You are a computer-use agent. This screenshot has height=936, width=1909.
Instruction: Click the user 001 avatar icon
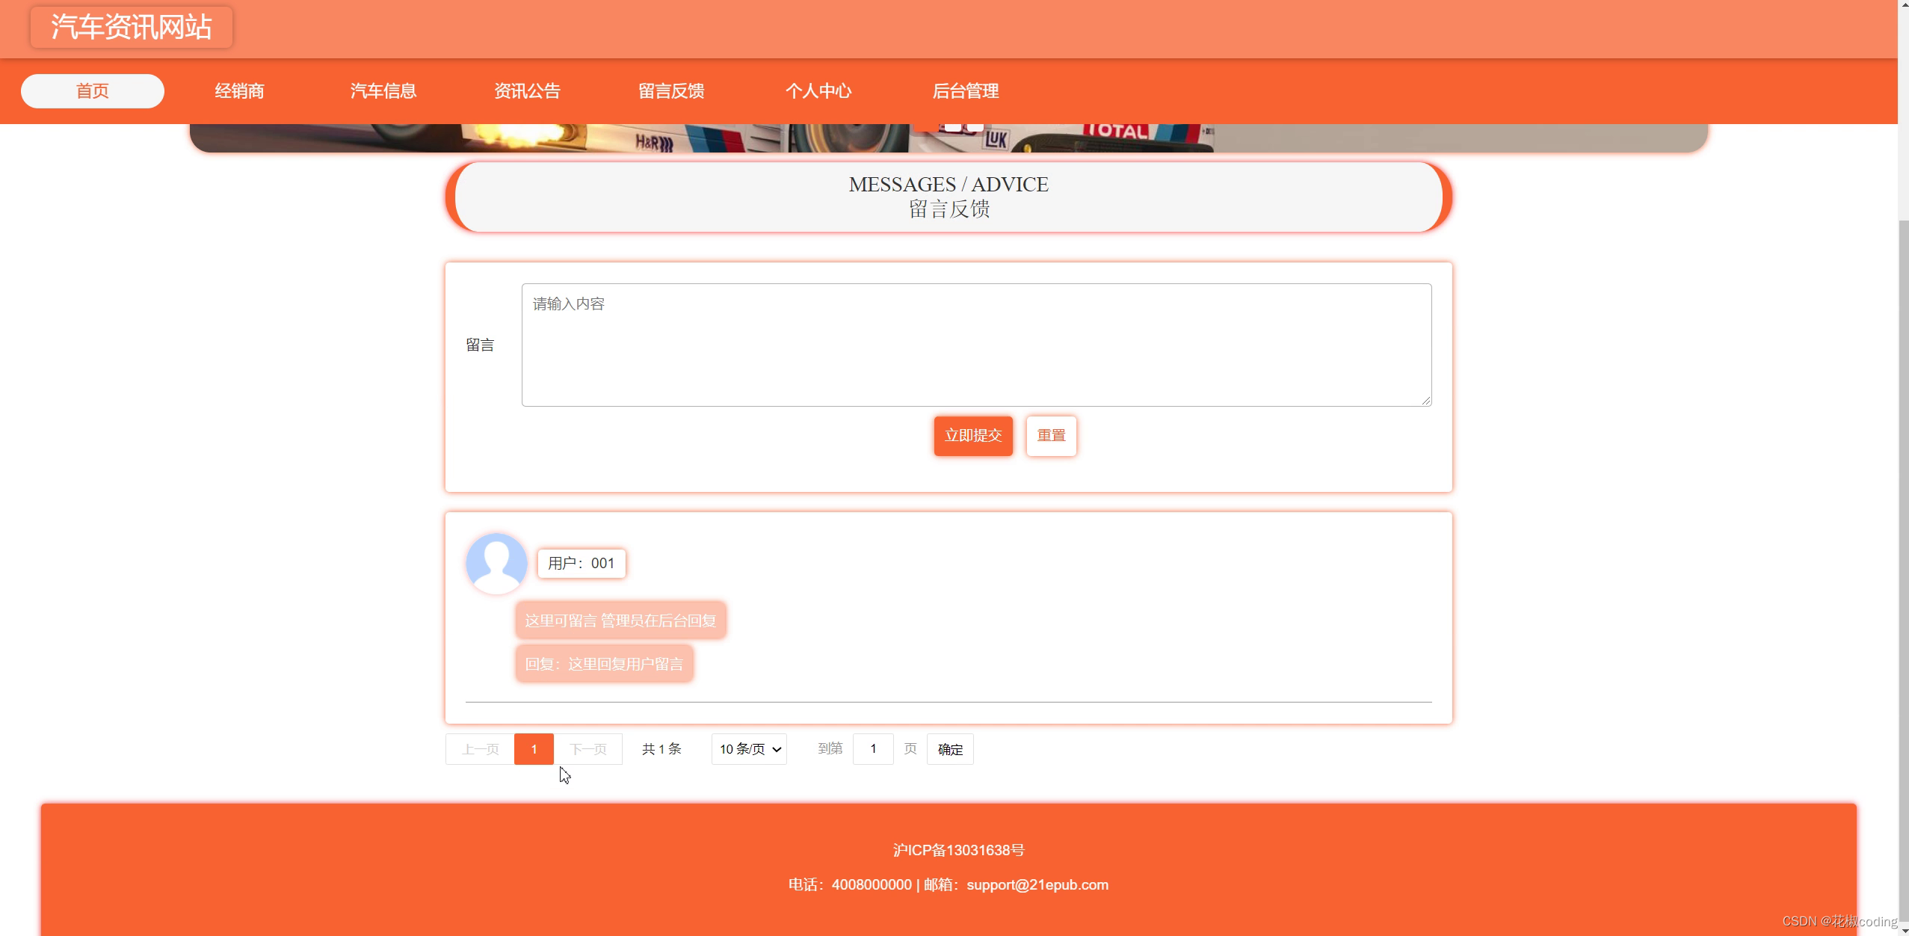496,563
